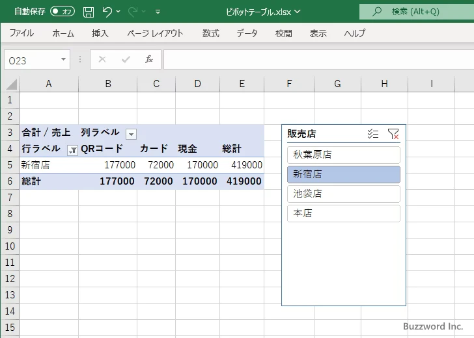
Task: Click the 総計 column header cell in row 4
Action: click(242, 149)
